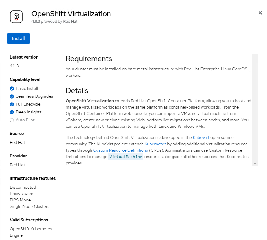Click the Disconnected infrastructure feature text
267x240 pixels.
(23, 187)
